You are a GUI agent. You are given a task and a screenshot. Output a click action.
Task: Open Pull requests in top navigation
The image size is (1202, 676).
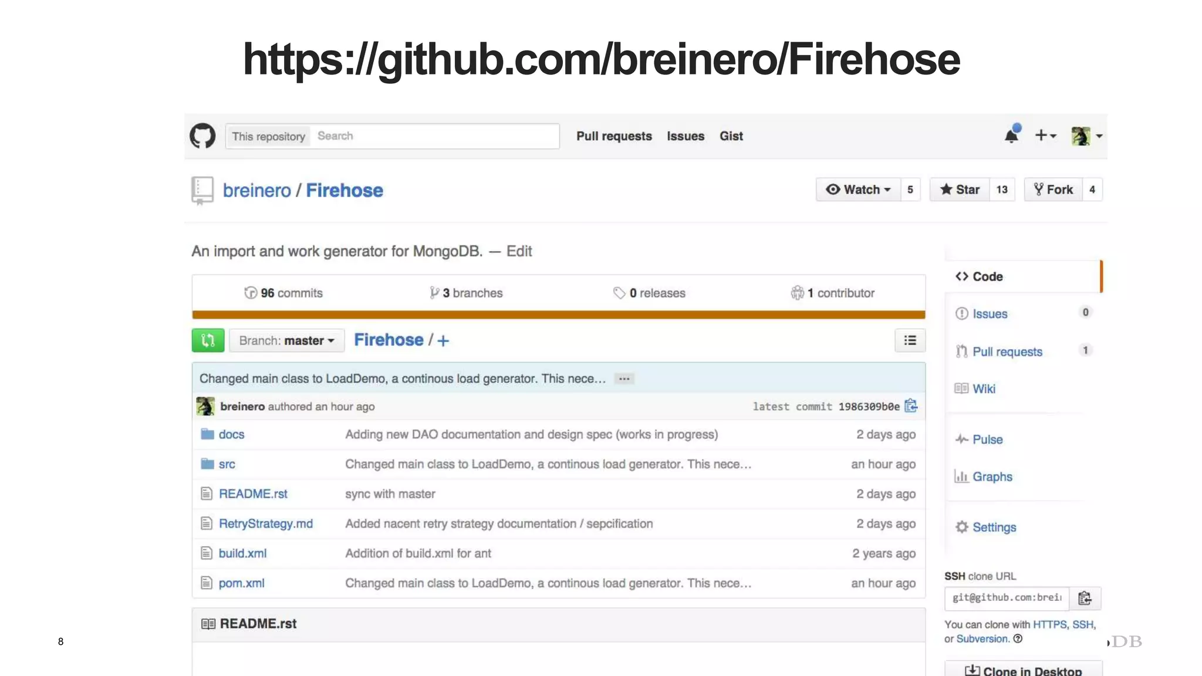click(614, 136)
